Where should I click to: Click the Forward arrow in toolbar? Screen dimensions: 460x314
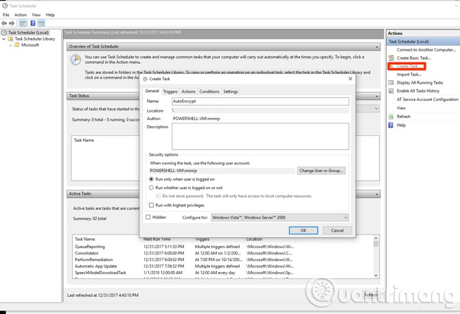coord(12,23)
